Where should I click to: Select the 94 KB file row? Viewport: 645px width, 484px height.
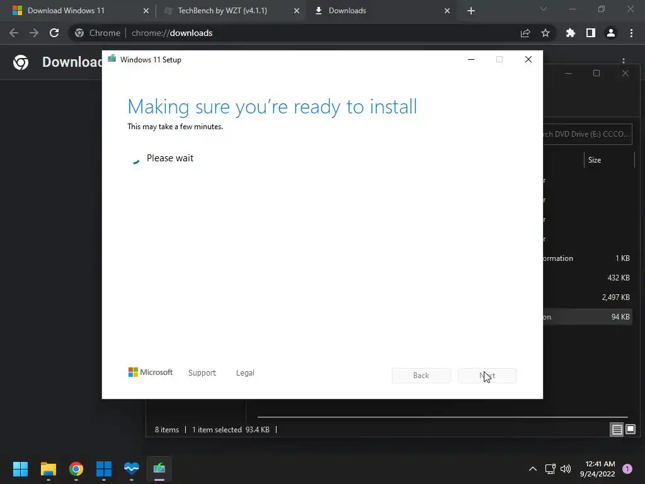click(x=587, y=317)
